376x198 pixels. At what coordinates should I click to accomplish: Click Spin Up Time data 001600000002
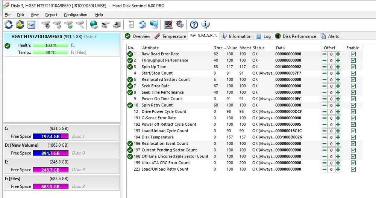coord(288,67)
